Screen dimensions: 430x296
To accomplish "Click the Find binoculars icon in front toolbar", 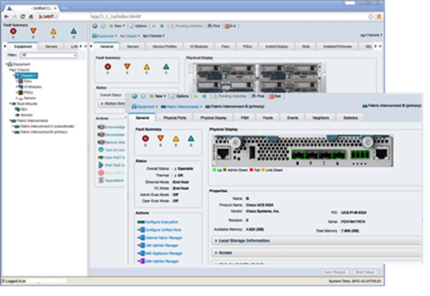I will [x=254, y=96].
